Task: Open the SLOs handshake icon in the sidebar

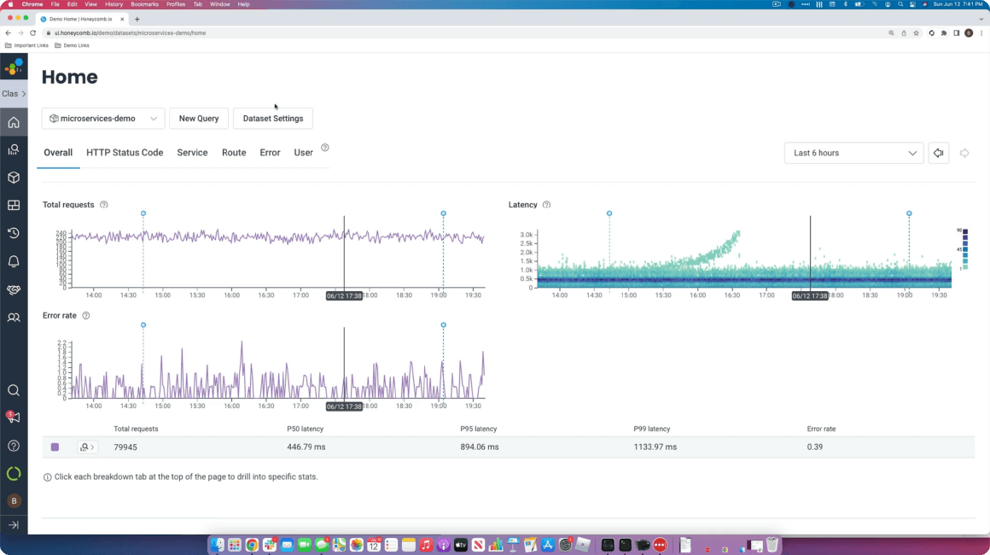Action: pos(14,289)
